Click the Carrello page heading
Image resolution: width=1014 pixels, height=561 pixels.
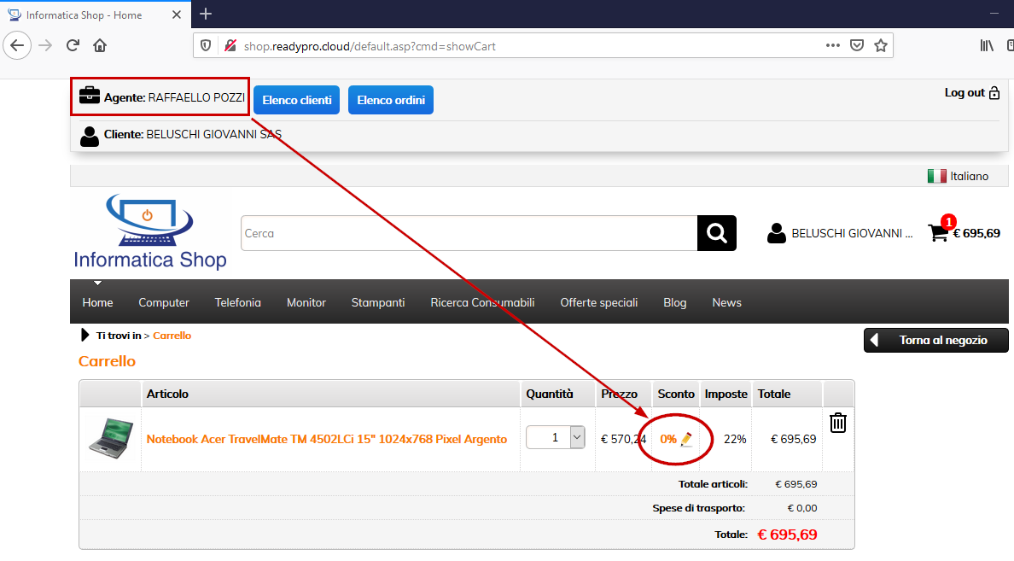(x=107, y=361)
